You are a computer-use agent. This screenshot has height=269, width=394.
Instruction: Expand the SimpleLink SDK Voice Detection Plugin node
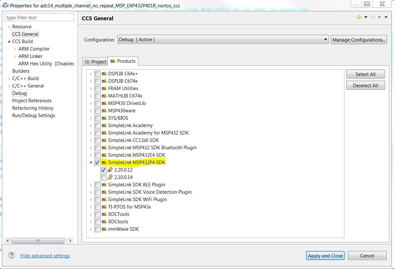point(91,192)
